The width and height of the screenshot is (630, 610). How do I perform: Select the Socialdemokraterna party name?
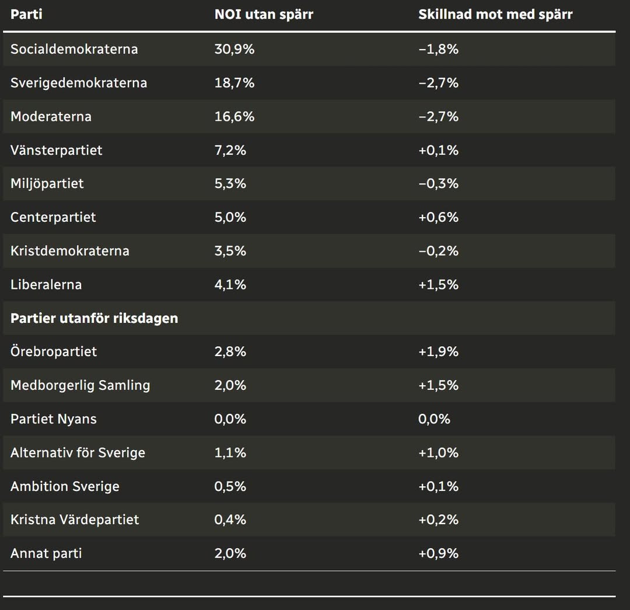click(x=74, y=49)
